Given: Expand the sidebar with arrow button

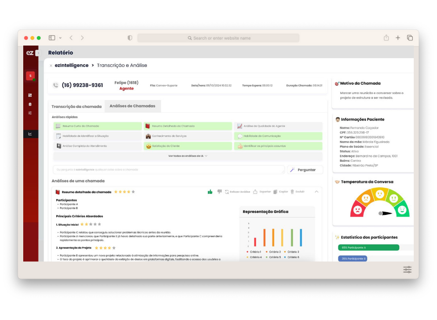Looking at the screenshot, I should tap(38, 53).
